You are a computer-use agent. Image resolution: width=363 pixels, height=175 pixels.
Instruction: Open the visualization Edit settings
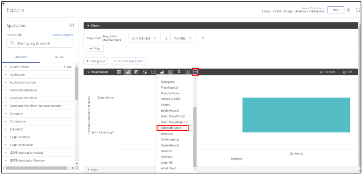(347, 72)
